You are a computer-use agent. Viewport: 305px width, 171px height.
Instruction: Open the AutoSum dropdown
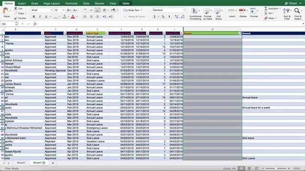(x=280, y=9)
